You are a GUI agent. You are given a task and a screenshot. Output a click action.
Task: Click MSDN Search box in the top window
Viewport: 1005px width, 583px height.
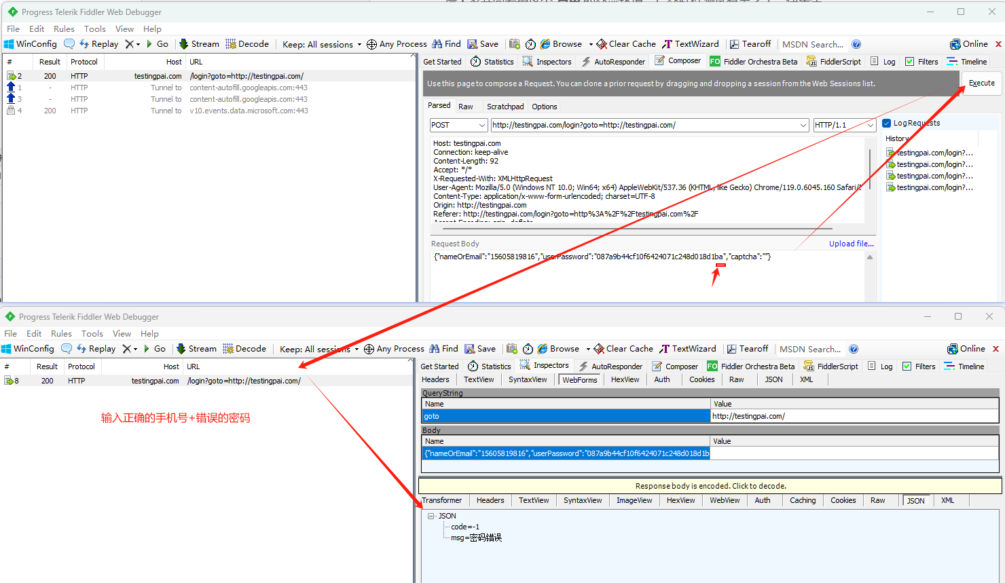point(813,45)
